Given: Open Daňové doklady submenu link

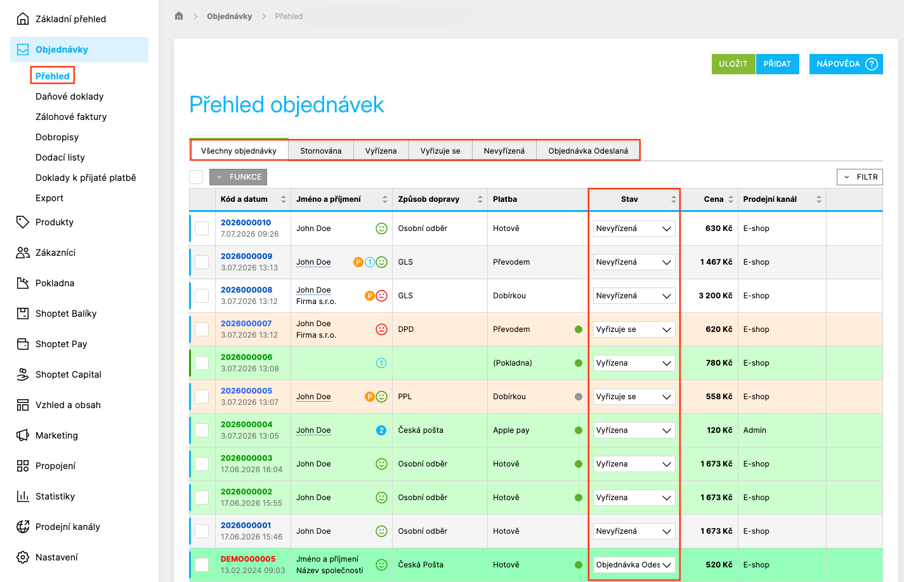Looking at the screenshot, I should (x=69, y=96).
